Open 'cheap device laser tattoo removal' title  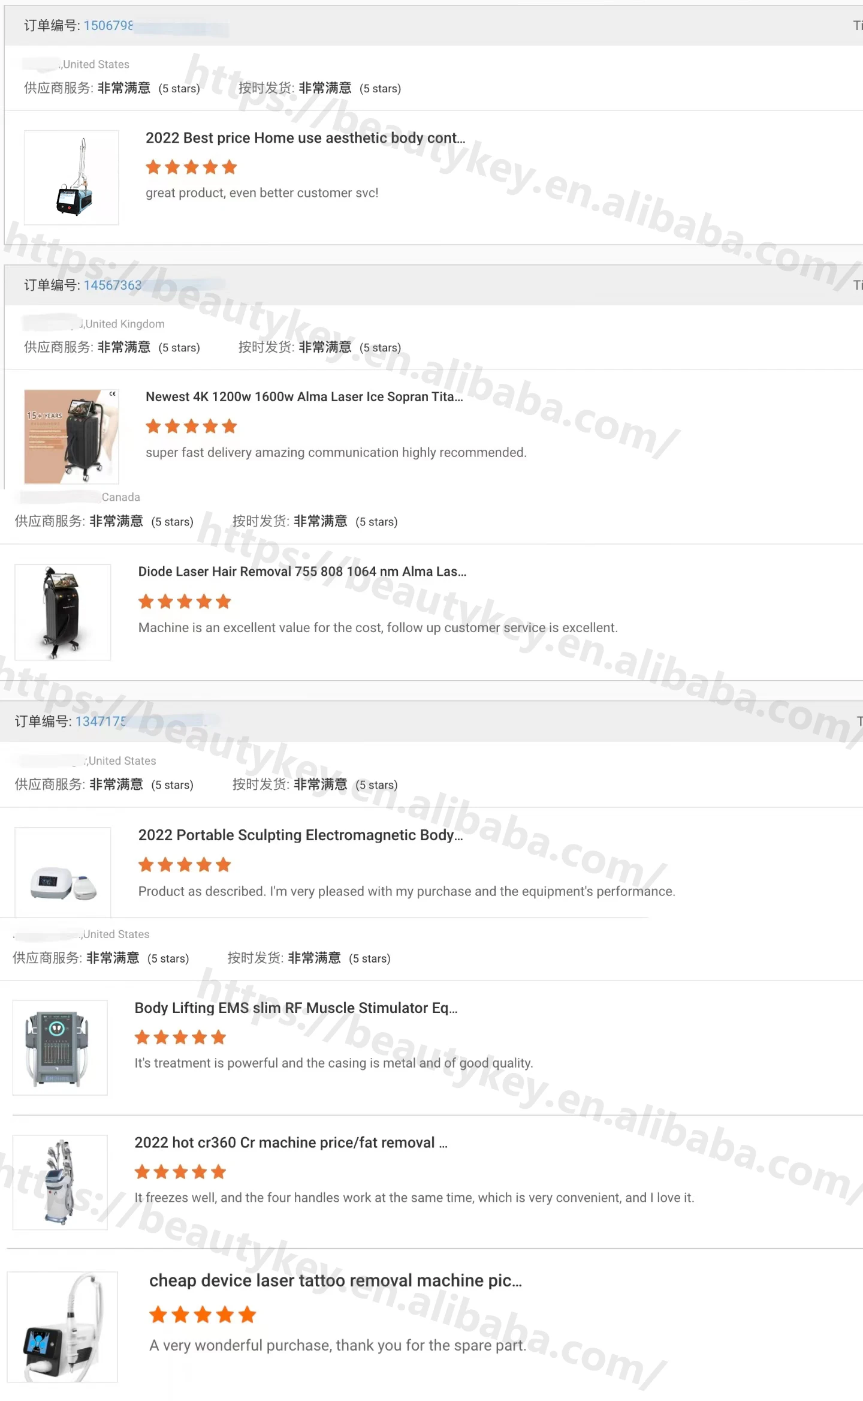[x=336, y=1280]
